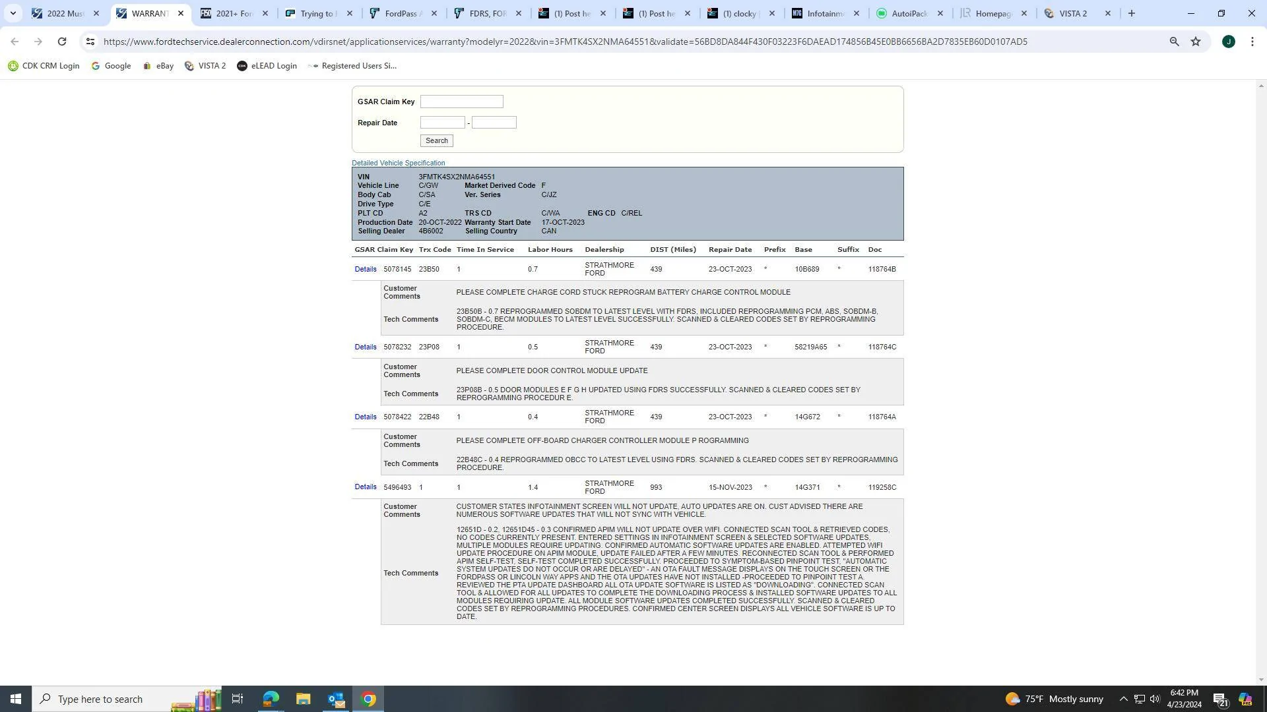Image resolution: width=1267 pixels, height=712 pixels.
Task: Click the address bar URL
Action: coord(565,42)
